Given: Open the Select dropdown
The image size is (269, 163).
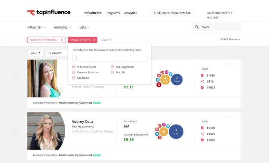Looking at the screenshot, I should pyautogui.click(x=35, y=53).
